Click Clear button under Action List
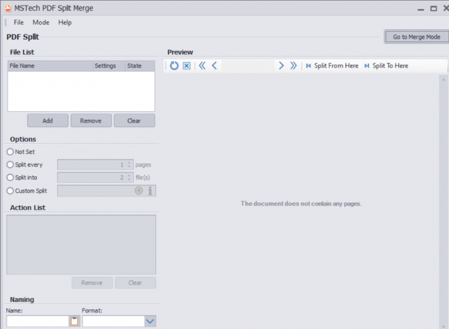Screen dimensions: 449x329 pyautogui.click(x=136, y=283)
